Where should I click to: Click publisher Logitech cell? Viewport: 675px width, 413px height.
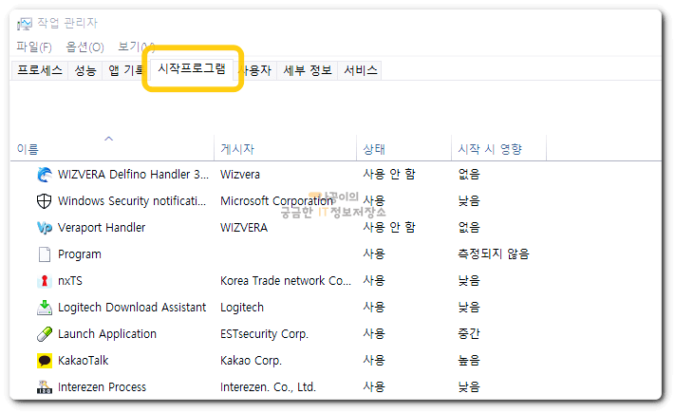(x=242, y=308)
